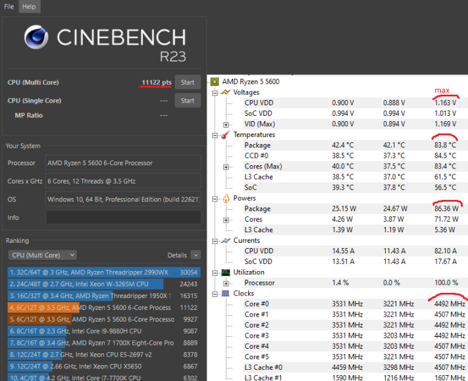Select the Core #1 clock row
The image size is (468, 381).
coord(355,315)
